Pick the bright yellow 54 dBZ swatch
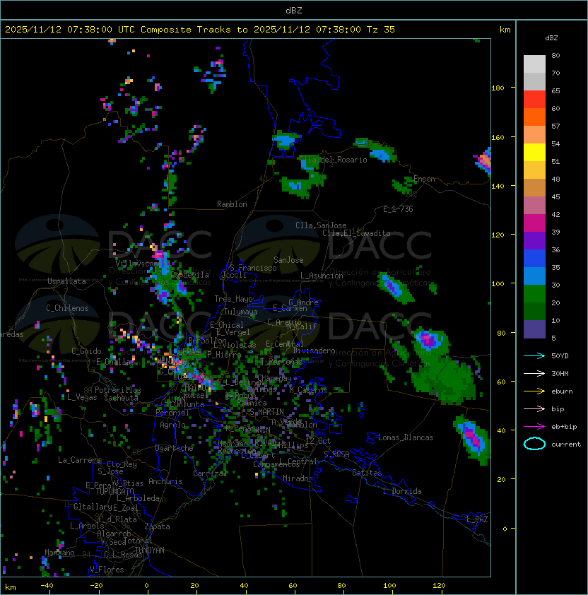 click(x=534, y=152)
